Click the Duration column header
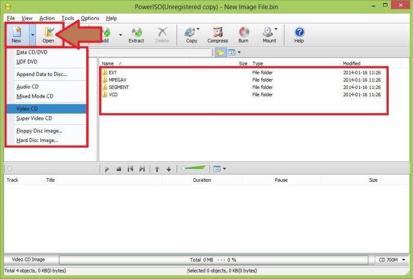 [202, 180]
